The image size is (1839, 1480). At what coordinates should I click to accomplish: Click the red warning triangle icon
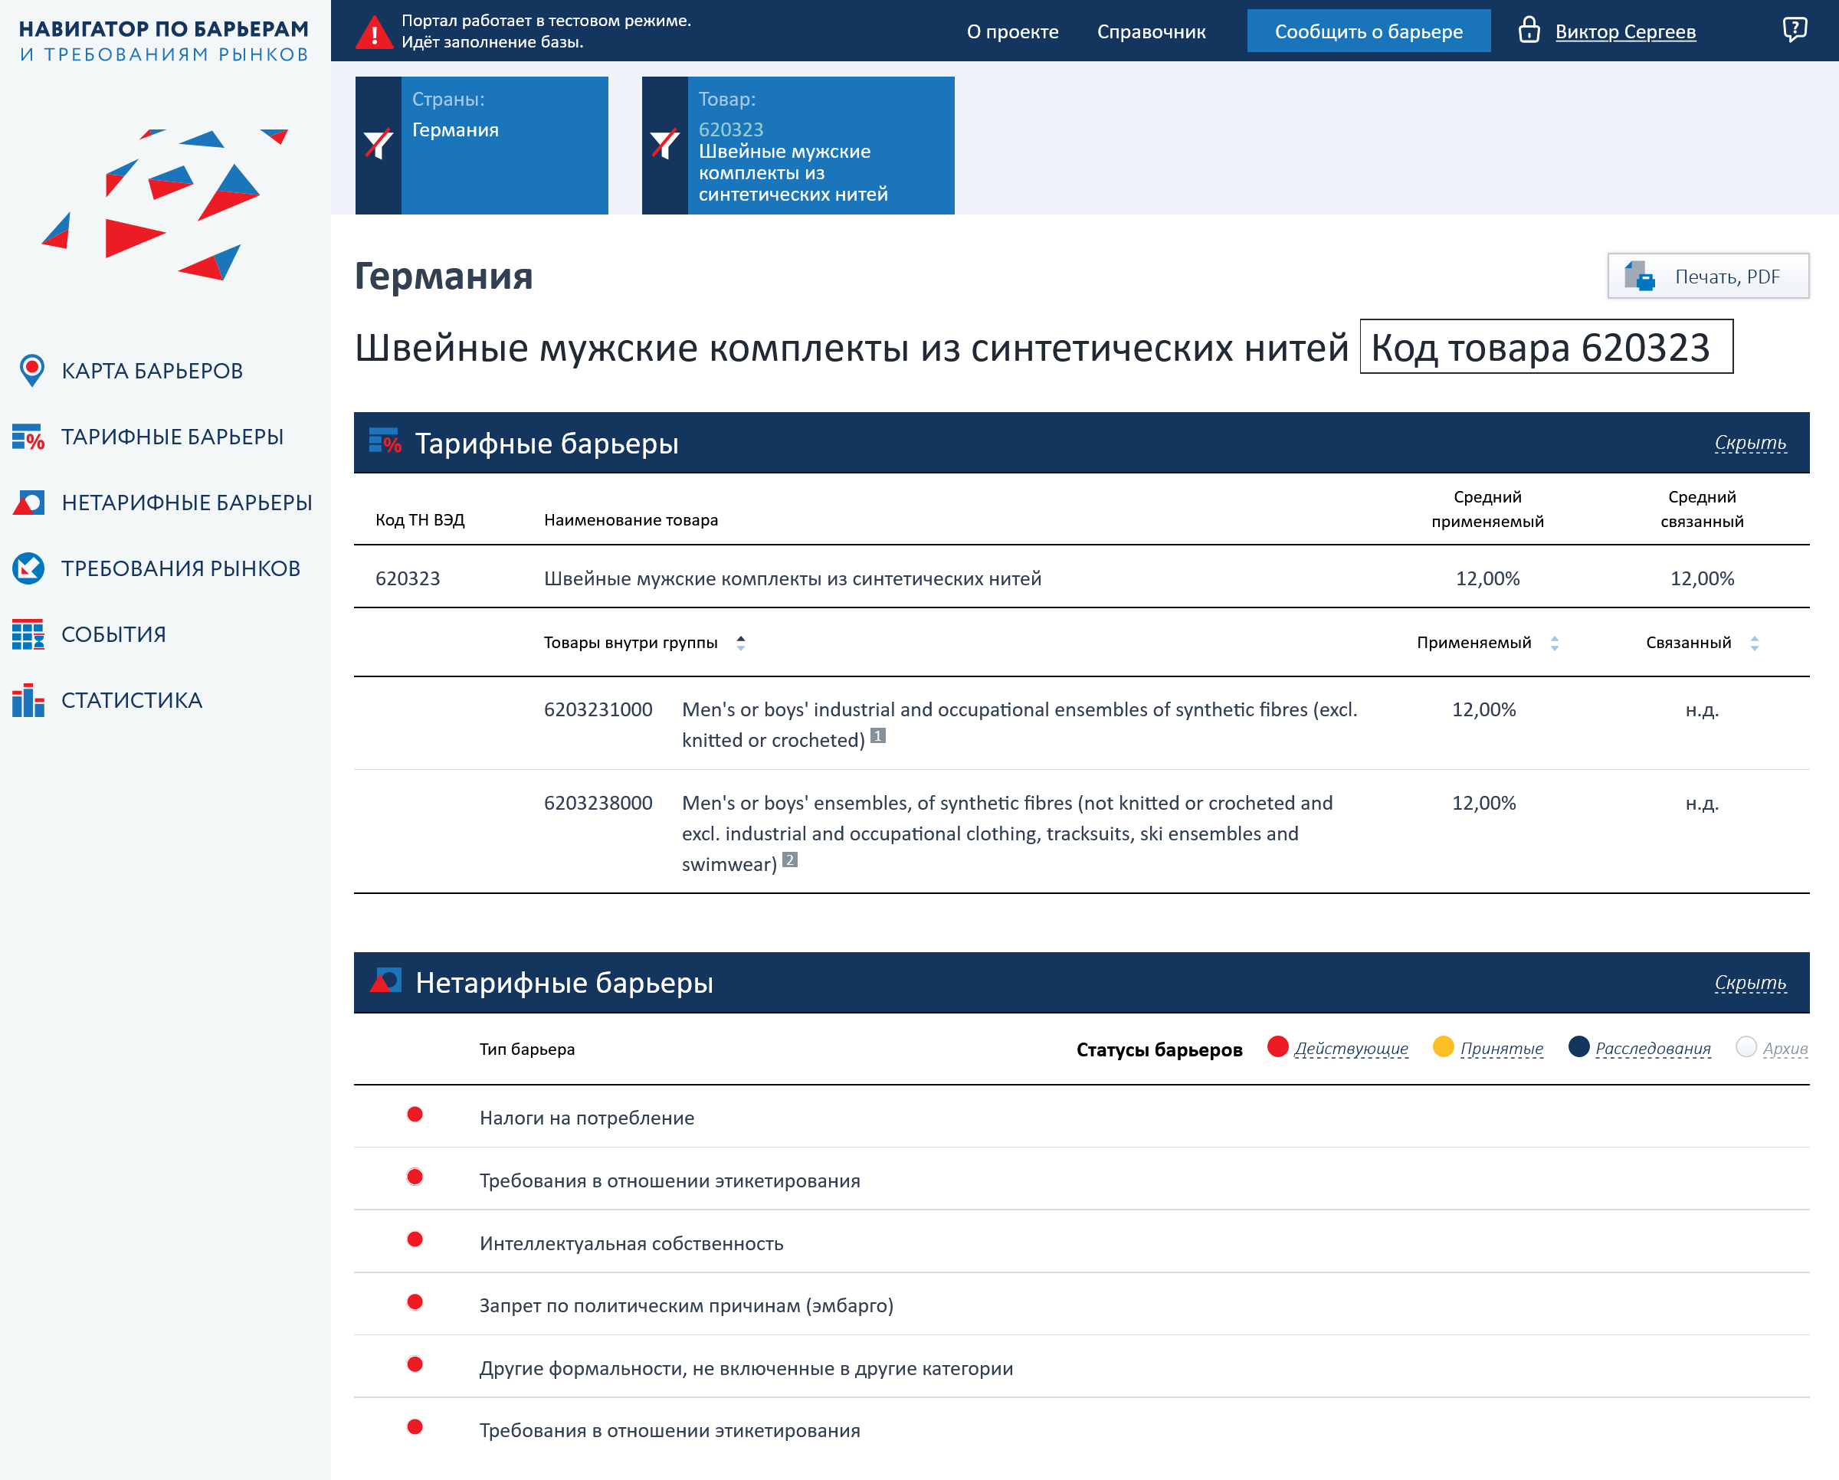tap(374, 32)
